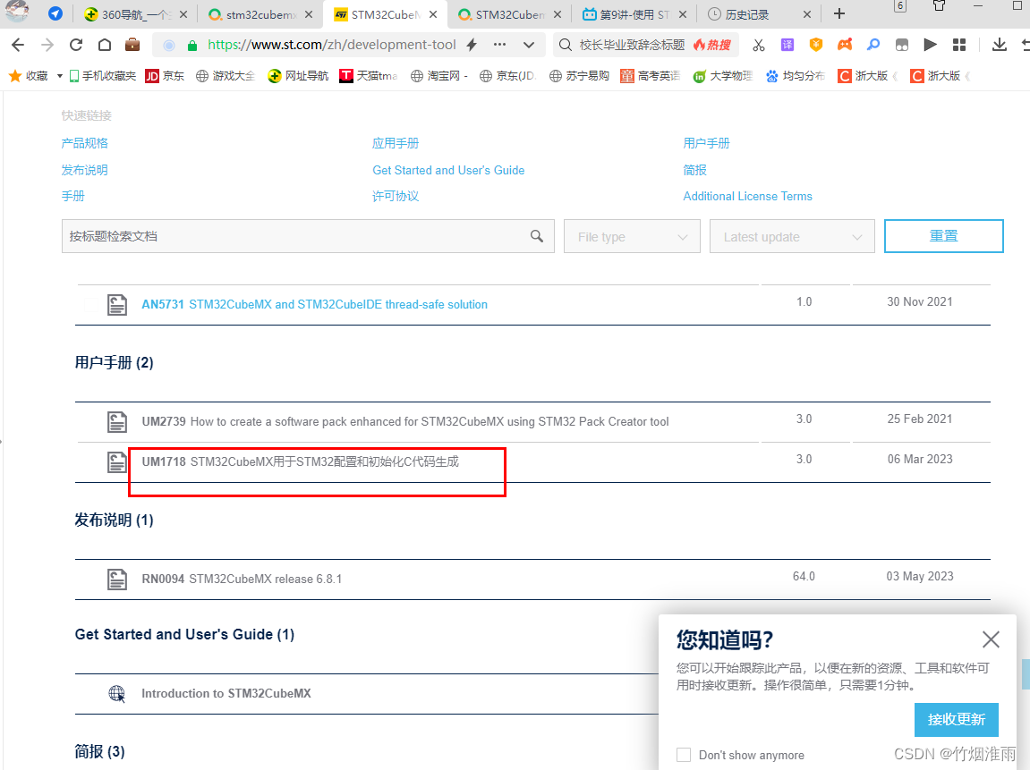Click the browser search box 校长毕业致辞

pos(632,45)
